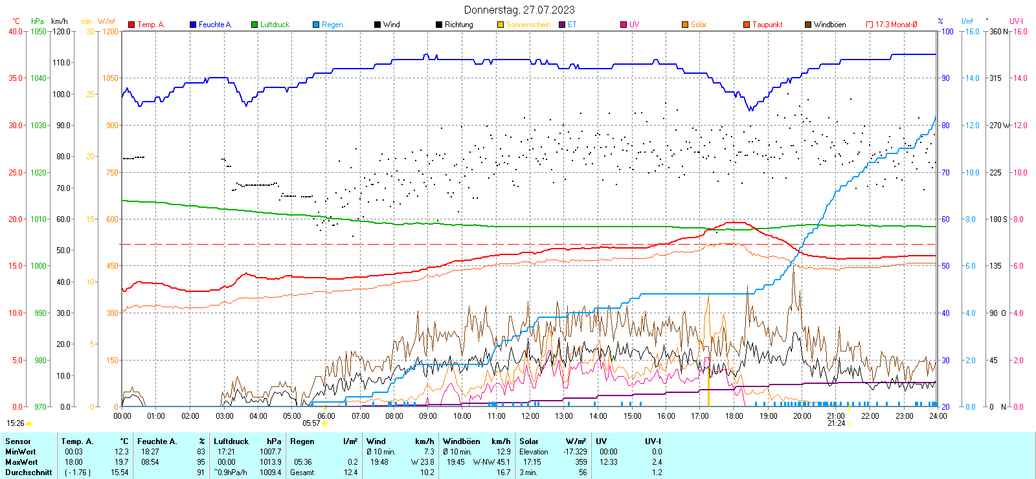Click the yellow Sonnenschein legend square

[501, 25]
